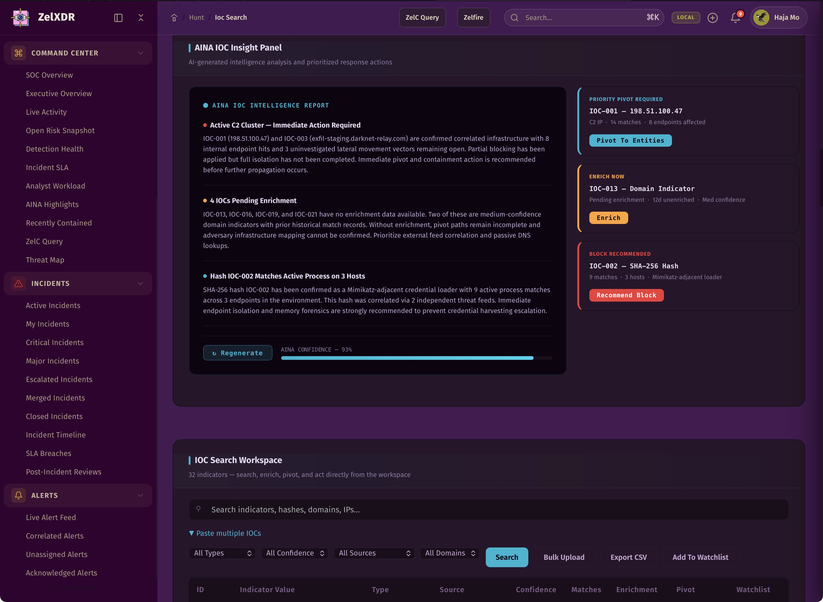The height and width of the screenshot is (602, 823).
Task: Collapse the Incidents section chevron
Action: (x=140, y=283)
